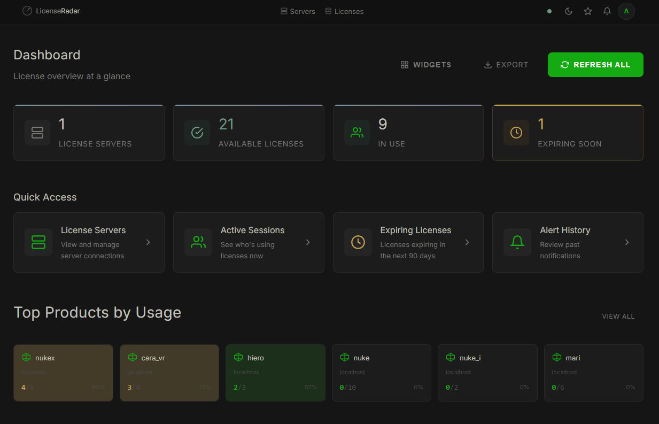Click the server icon on the License Servers stat card

click(37, 133)
